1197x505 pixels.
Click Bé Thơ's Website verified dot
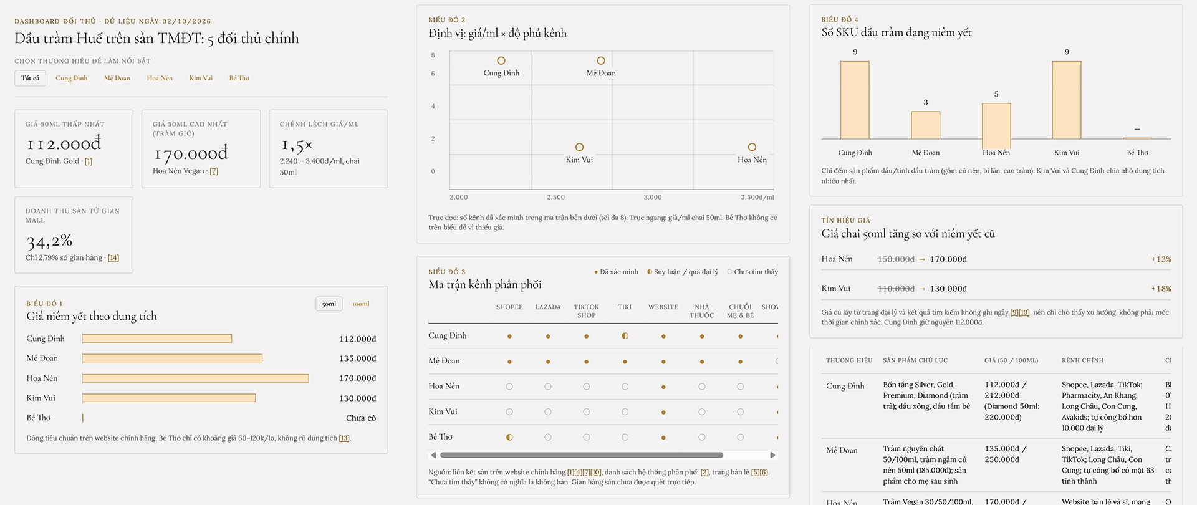(663, 438)
